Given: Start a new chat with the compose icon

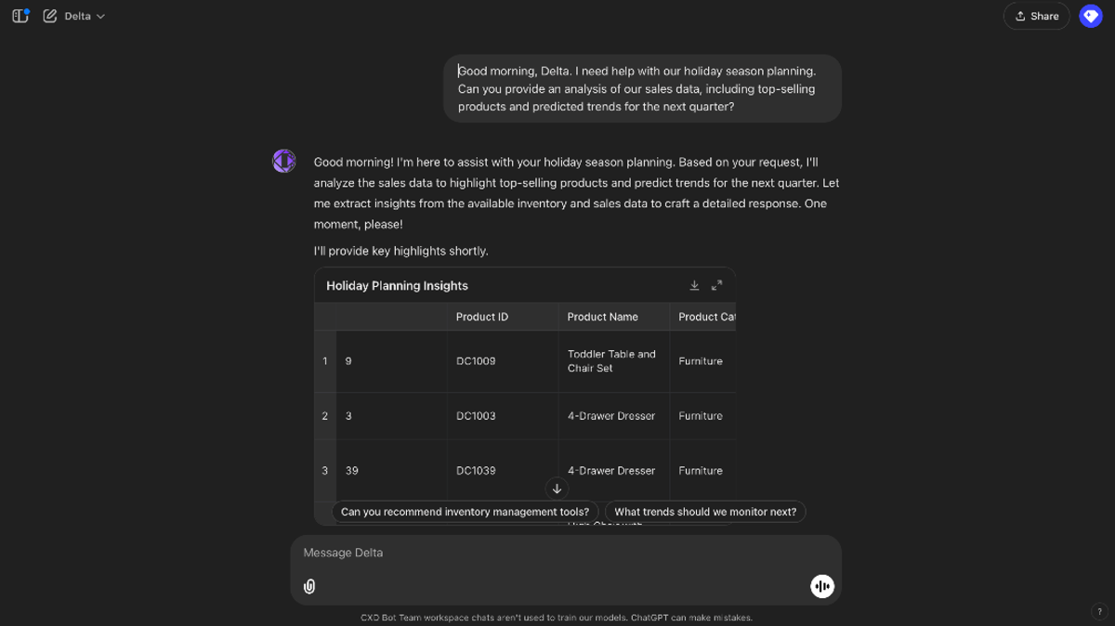Looking at the screenshot, I should [x=50, y=16].
